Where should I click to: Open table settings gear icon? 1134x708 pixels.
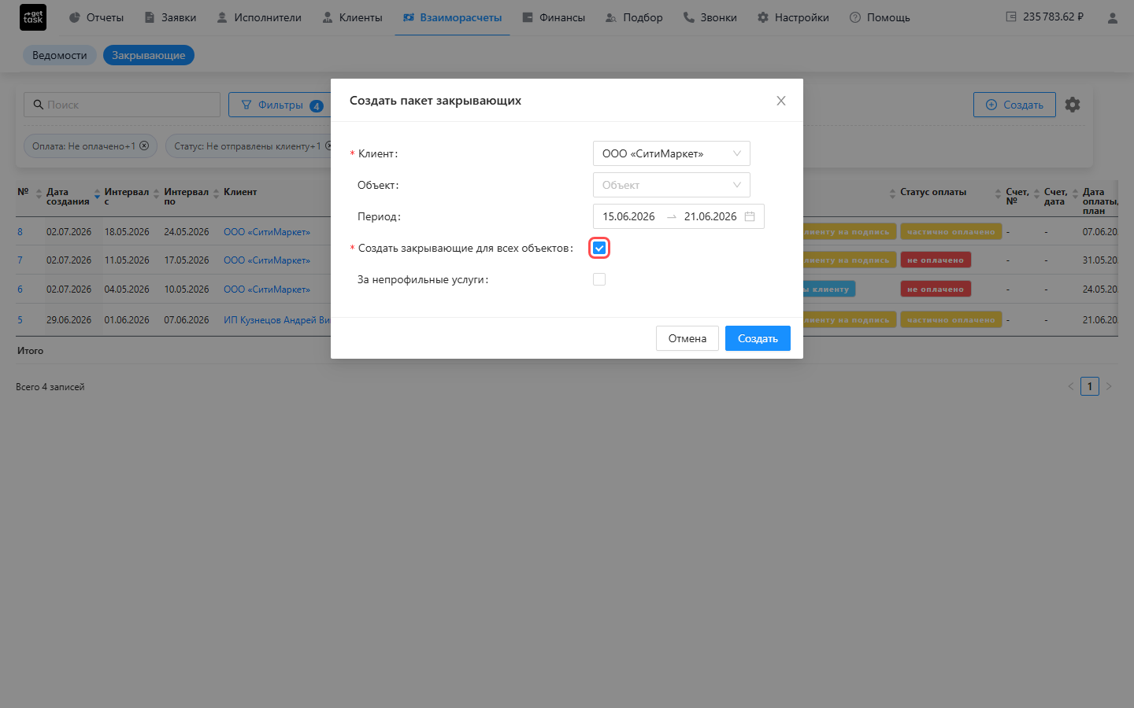(x=1073, y=105)
